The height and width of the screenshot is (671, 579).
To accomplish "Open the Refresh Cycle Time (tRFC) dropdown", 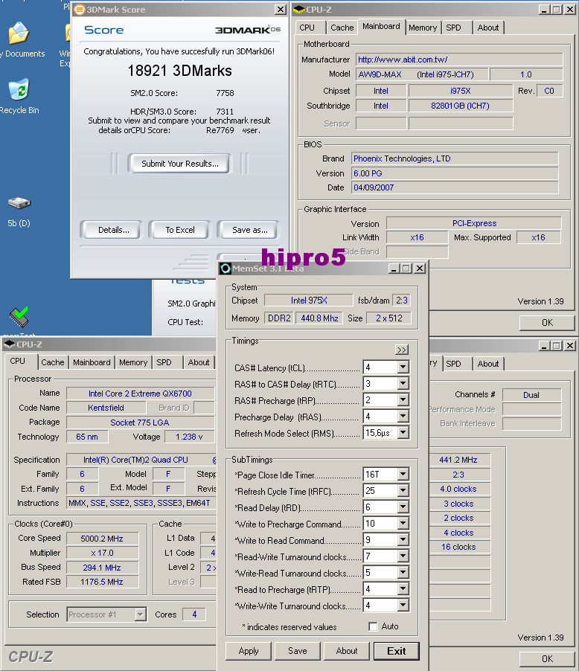I will 403,490.
